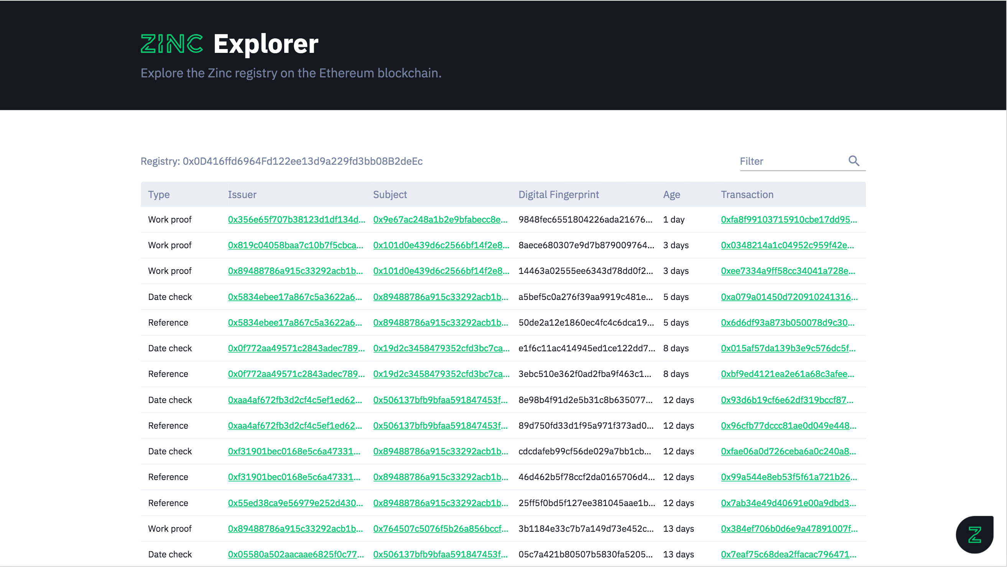The width and height of the screenshot is (1007, 567).
Task: Click the Digital Fingerprint column header
Action: (558, 195)
